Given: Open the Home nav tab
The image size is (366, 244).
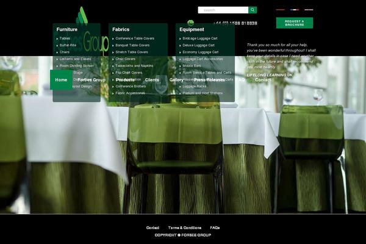Looking at the screenshot, I should (61, 80).
